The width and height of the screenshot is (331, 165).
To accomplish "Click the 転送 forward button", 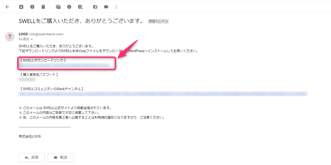I will tap(61, 157).
